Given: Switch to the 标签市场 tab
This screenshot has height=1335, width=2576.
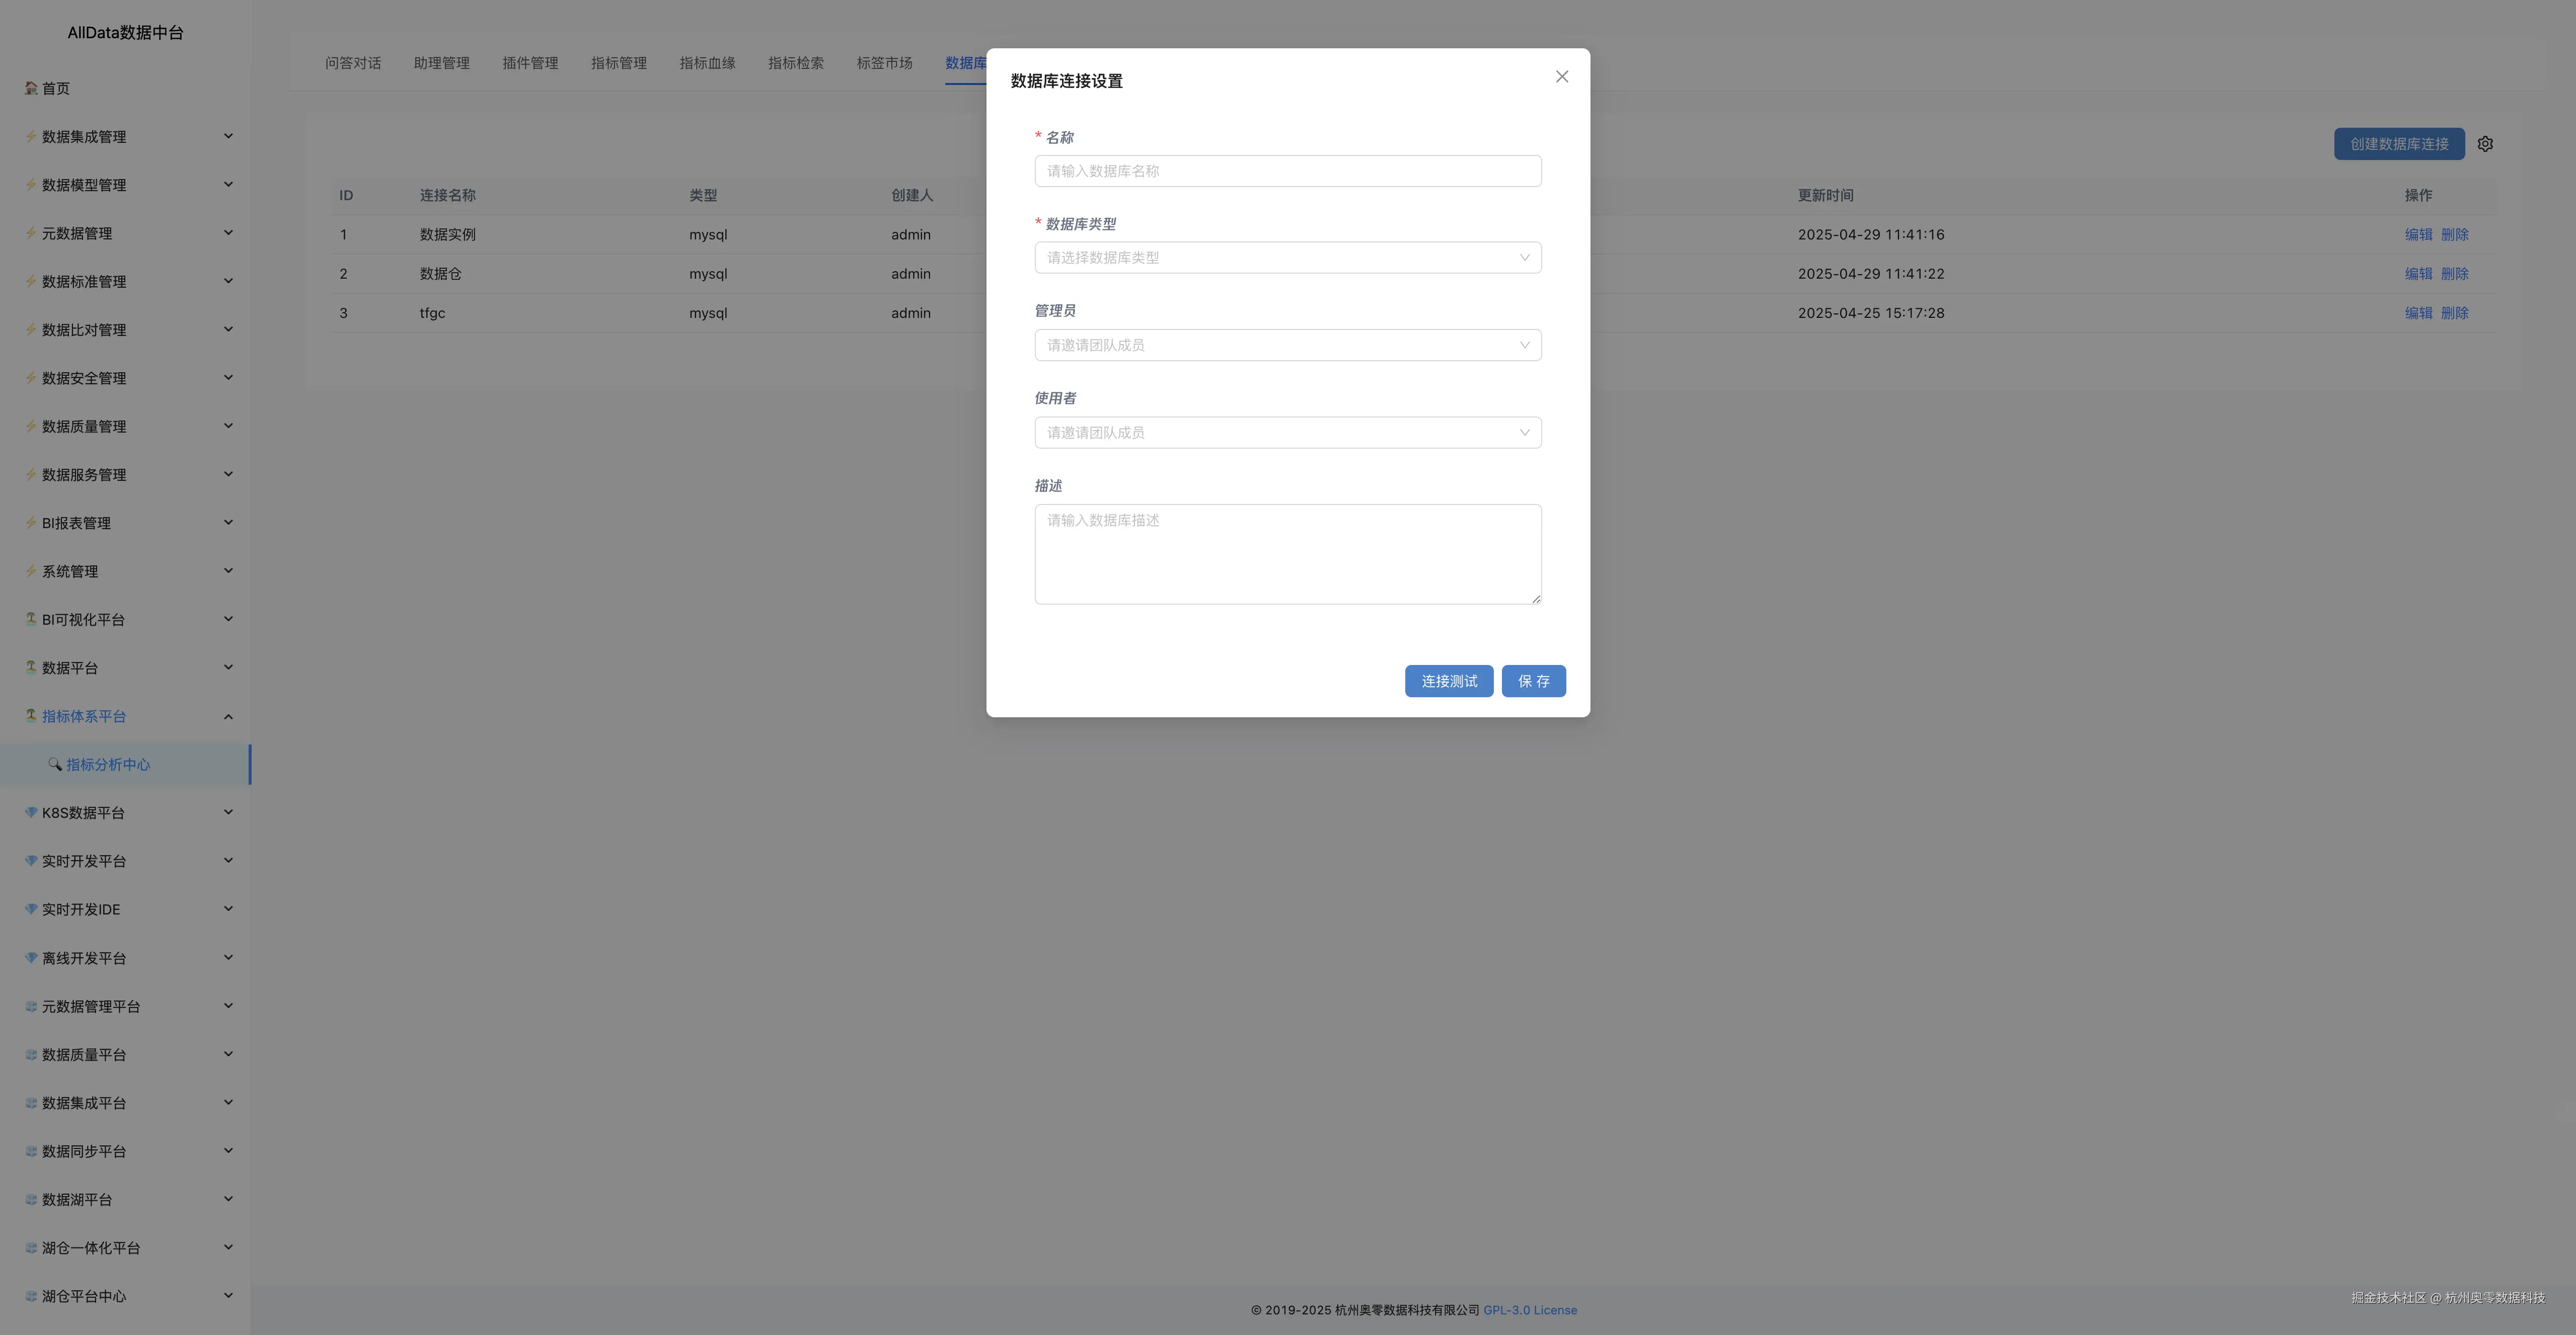Looking at the screenshot, I should [x=884, y=63].
